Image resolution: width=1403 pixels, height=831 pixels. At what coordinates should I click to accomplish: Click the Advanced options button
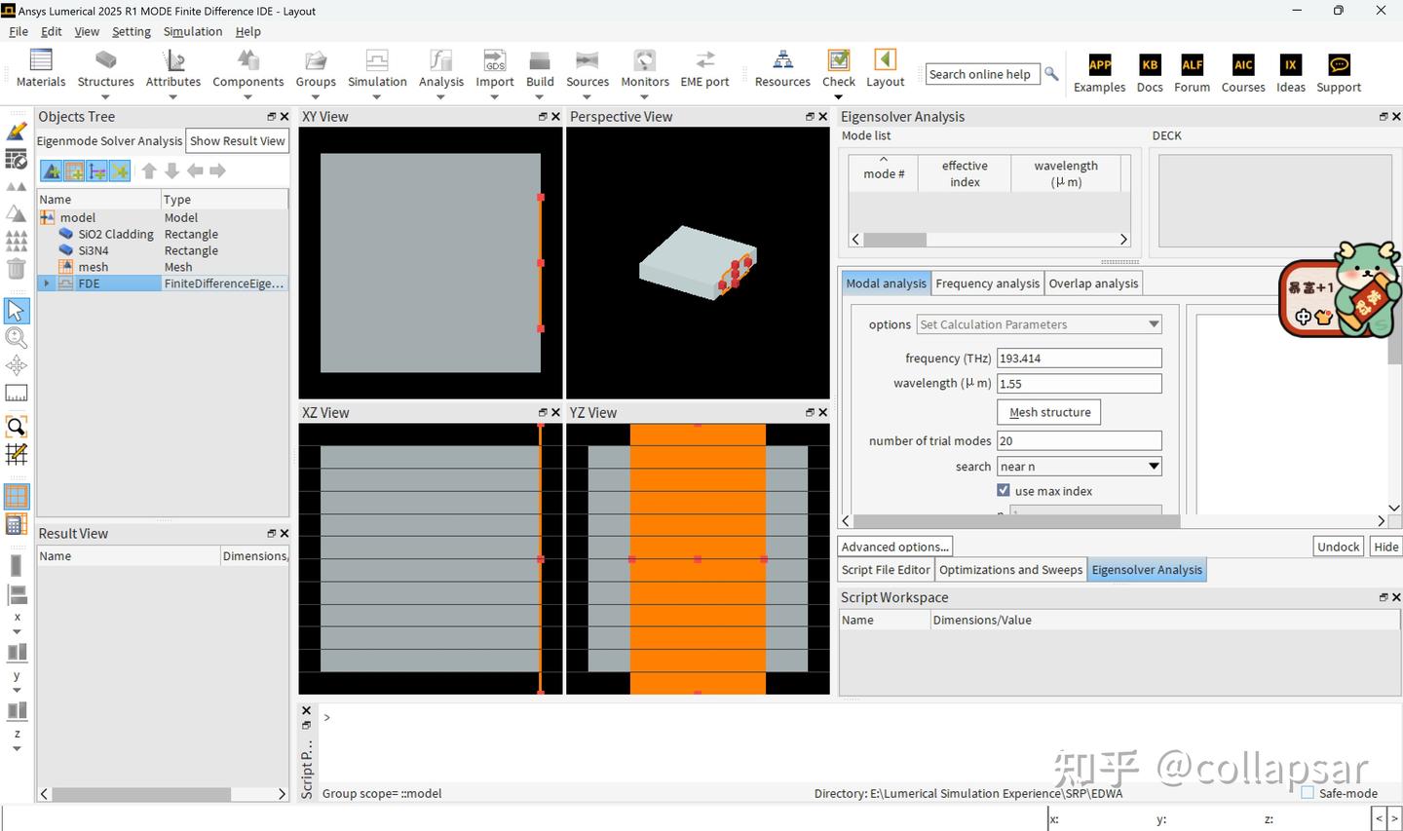893,546
